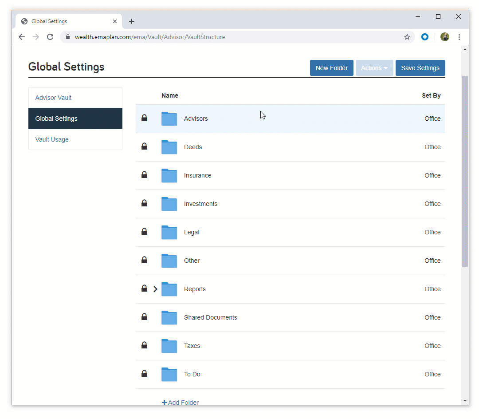Click the Other folder name
479x419 pixels.
(x=192, y=261)
